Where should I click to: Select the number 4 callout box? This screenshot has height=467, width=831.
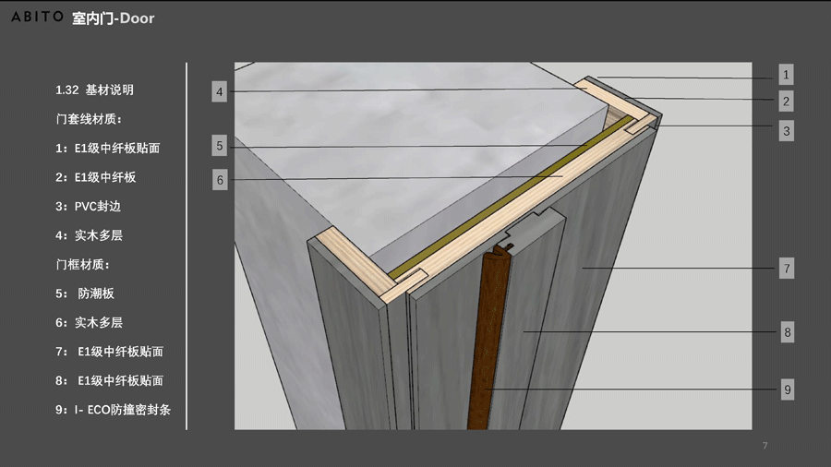(219, 91)
